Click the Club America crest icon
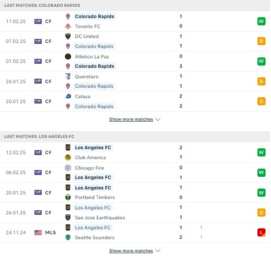The height and width of the screenshot is (260, 271). 68,157
